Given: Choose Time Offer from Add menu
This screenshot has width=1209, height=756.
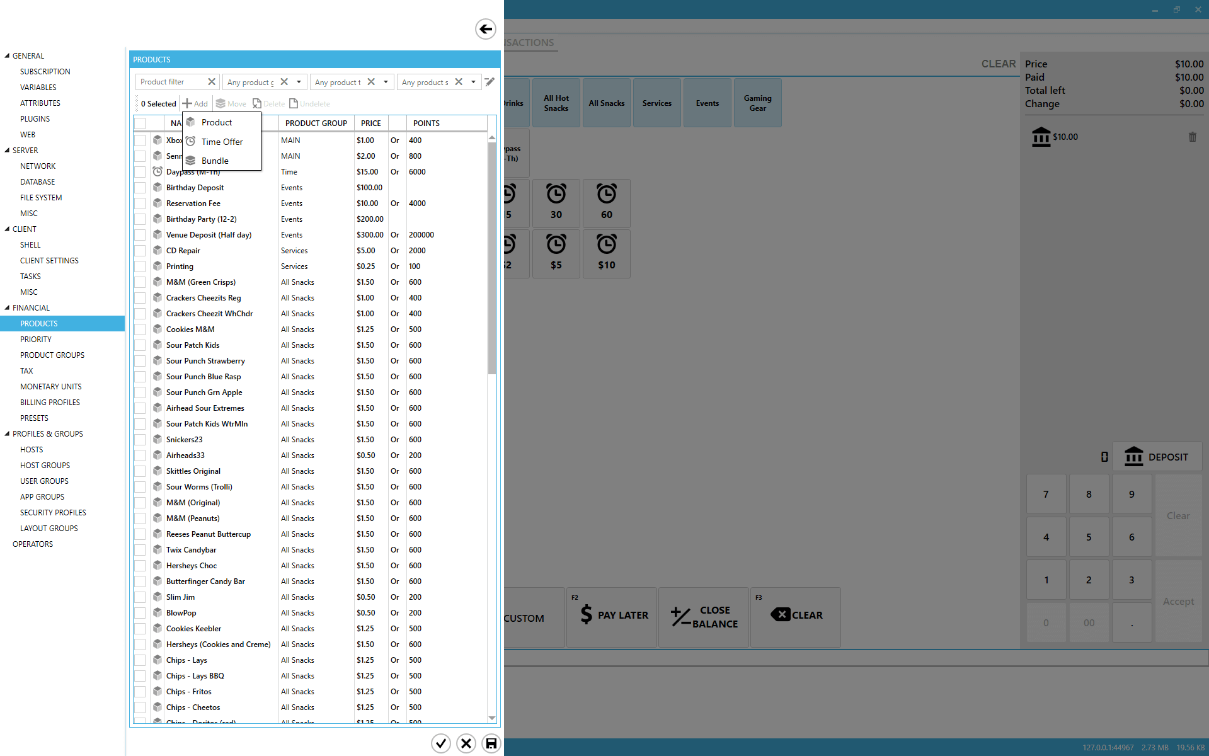Looking at the screenshot, I should point(222,142).
